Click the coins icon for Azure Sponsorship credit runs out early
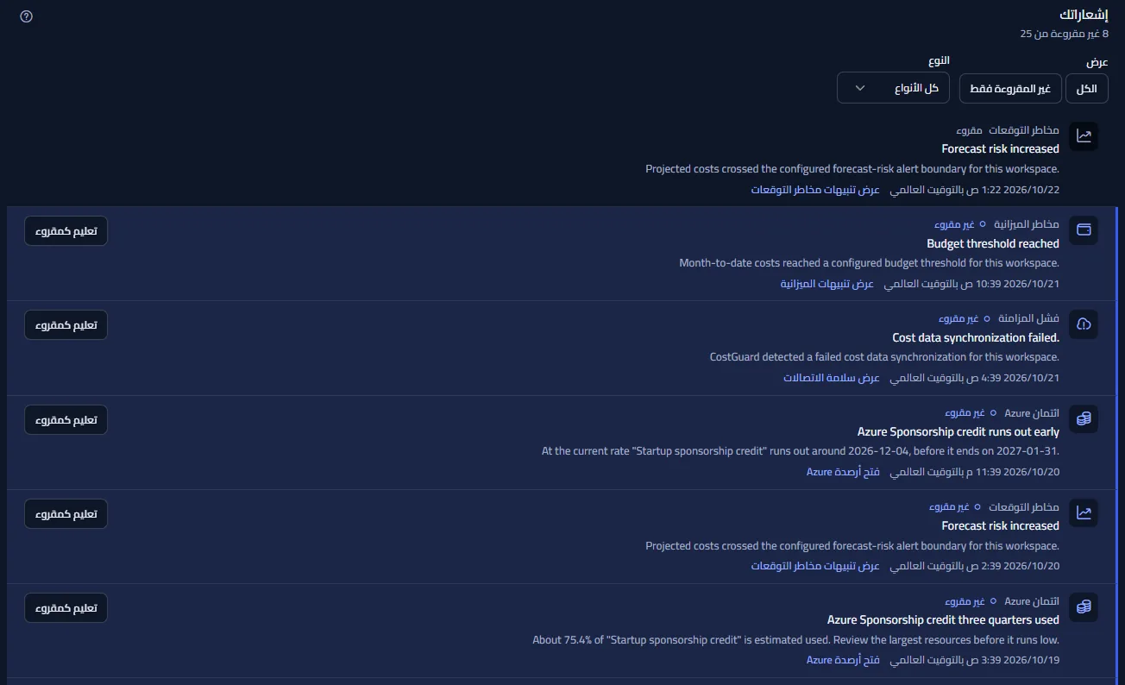This screenshot has height=685, width=1125. [1084, 419]
